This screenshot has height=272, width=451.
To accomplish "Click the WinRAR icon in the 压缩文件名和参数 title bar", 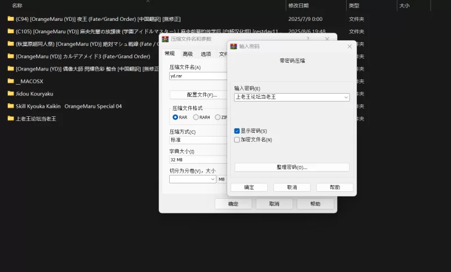I will 165,39.
